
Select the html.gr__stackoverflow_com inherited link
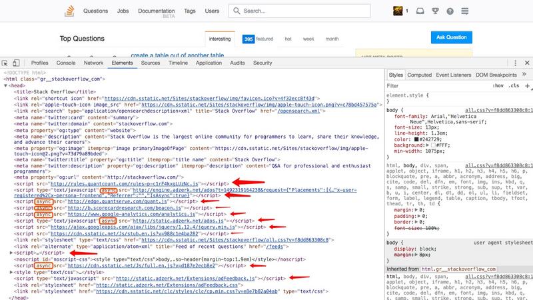458,269
